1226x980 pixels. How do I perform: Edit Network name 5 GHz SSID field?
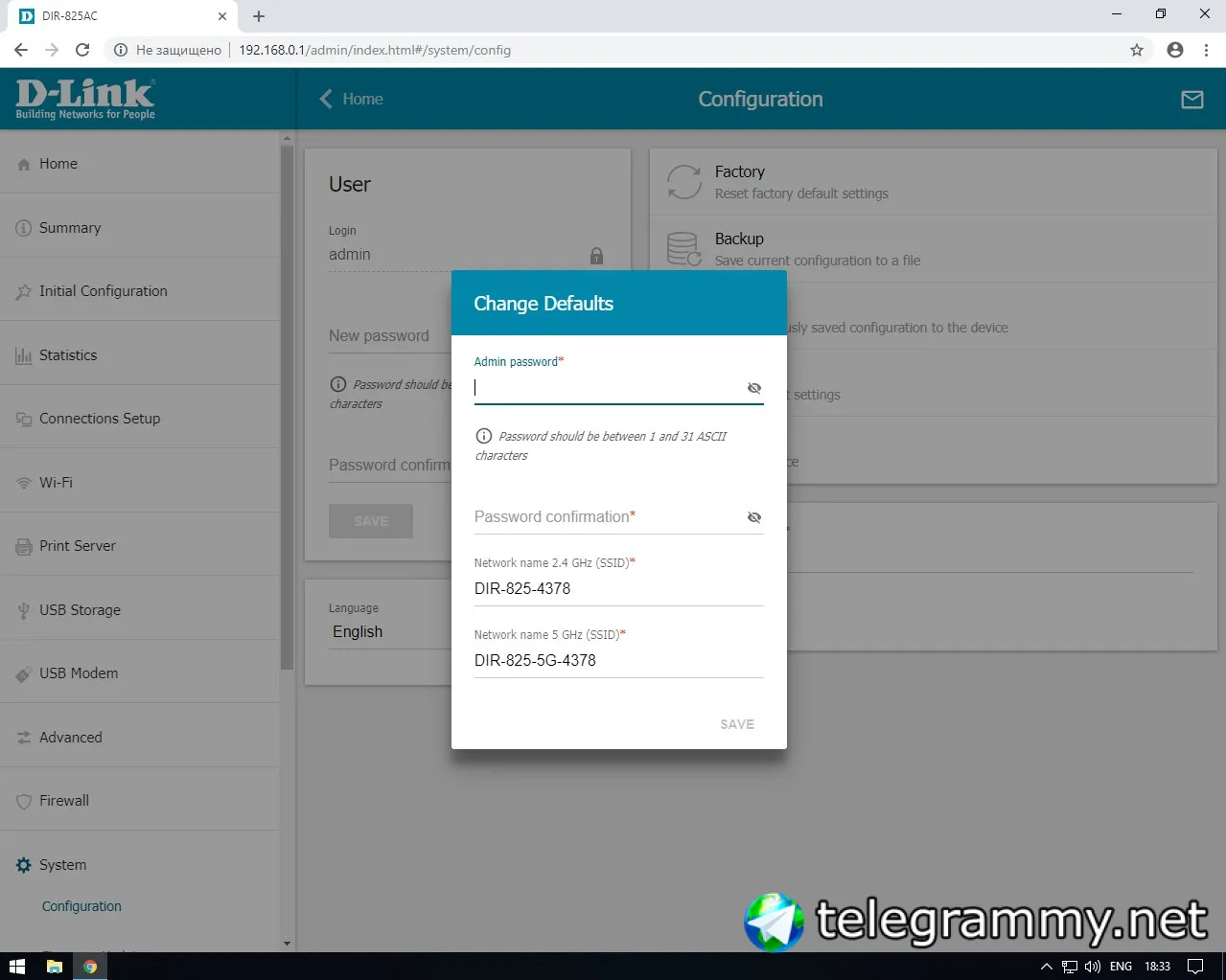point(618,660)
